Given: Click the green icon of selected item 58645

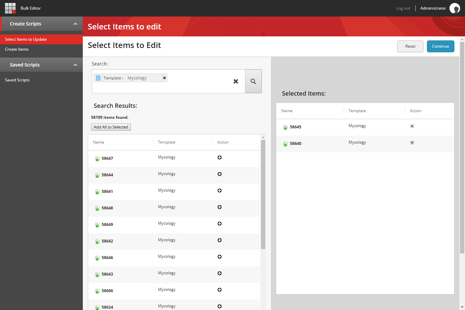Looking at the screenshot, I should click(x=285, y=127).
